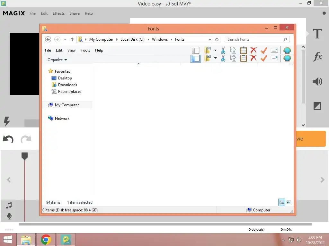The image size is (329, 246).
Task: Select Downloads under Favorites
Action: pos(67,85)
